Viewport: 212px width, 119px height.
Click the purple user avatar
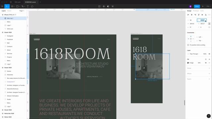(190, 6)
